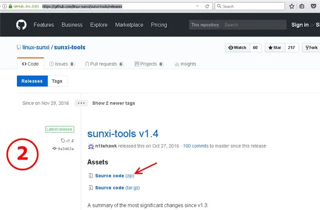Open the v1.4 tag link
The width and height of the screenshot is (320, 210).
(x=70, y=141)
